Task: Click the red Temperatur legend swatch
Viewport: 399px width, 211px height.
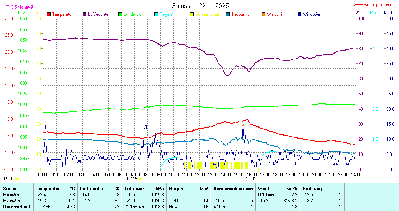Action: (49, 14)
